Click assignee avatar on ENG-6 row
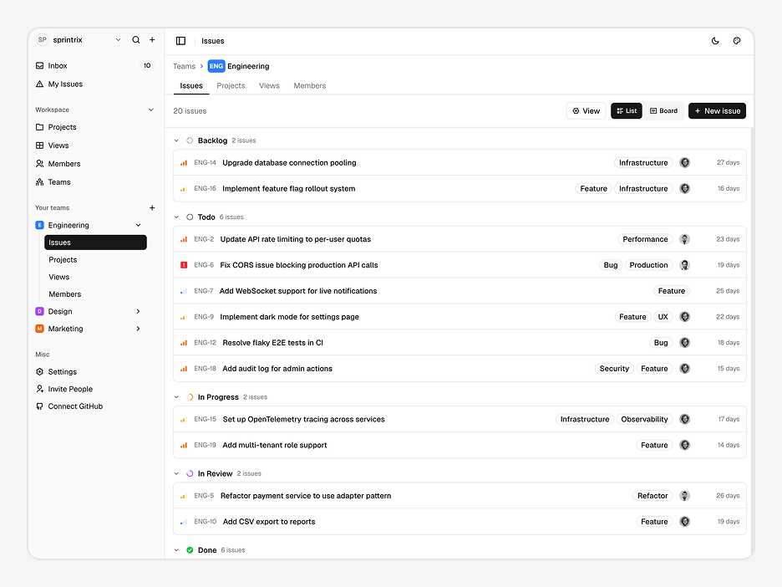This screenshot has width=782, height=587. (685, 265)
